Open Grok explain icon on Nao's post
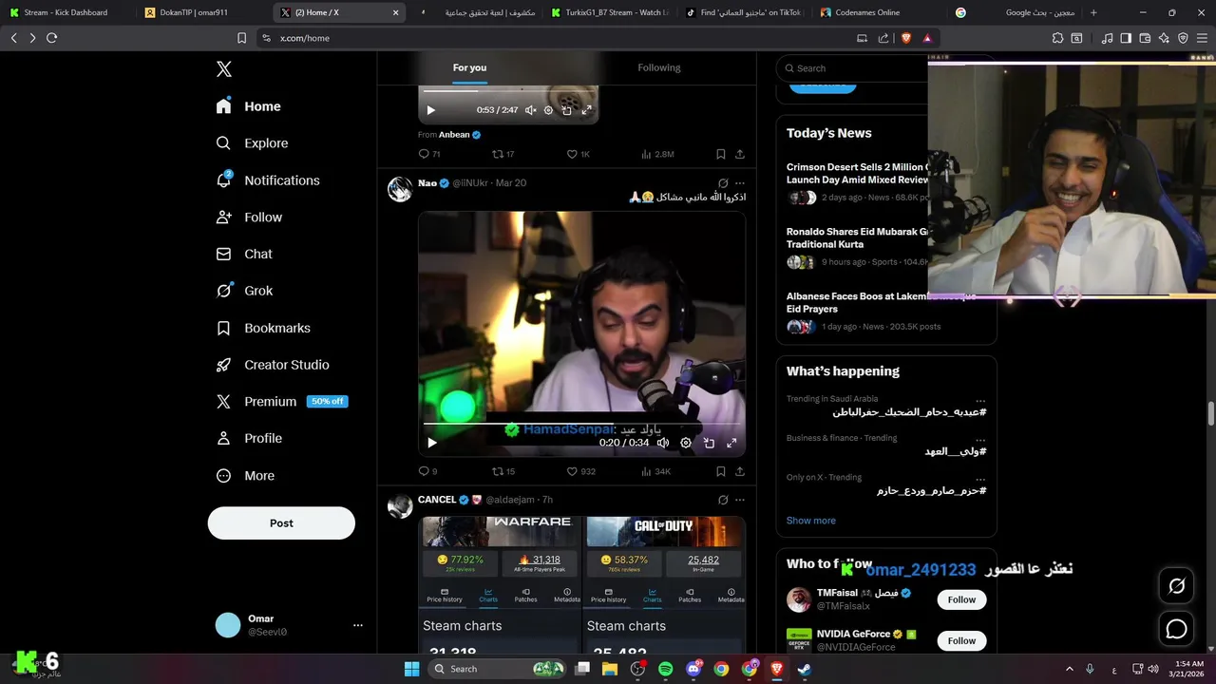 tap(723, 183)
